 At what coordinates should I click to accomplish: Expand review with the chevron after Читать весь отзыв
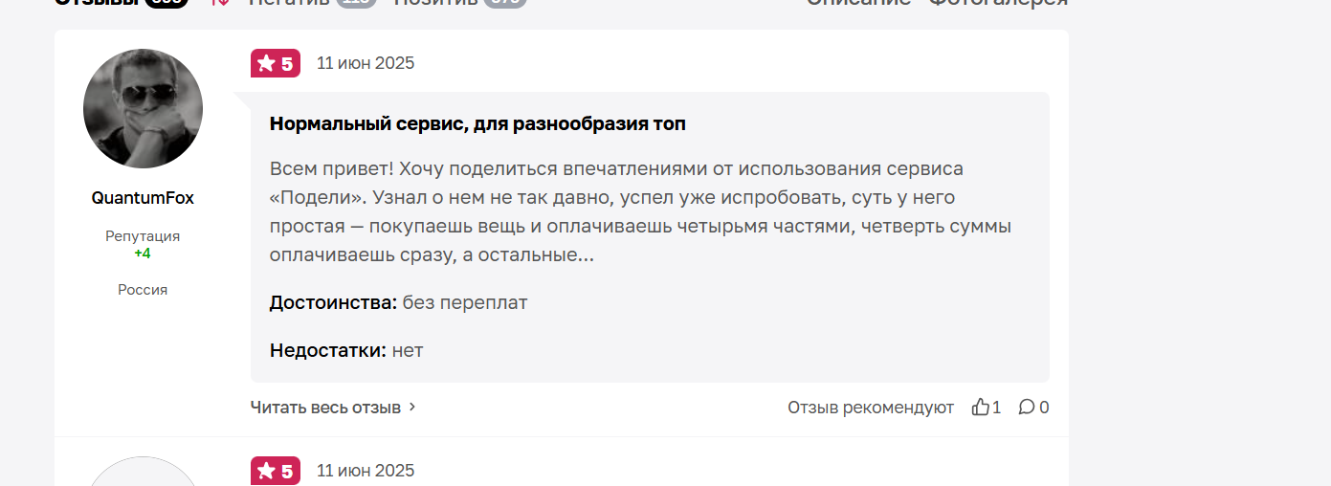(x=412, y=407)
